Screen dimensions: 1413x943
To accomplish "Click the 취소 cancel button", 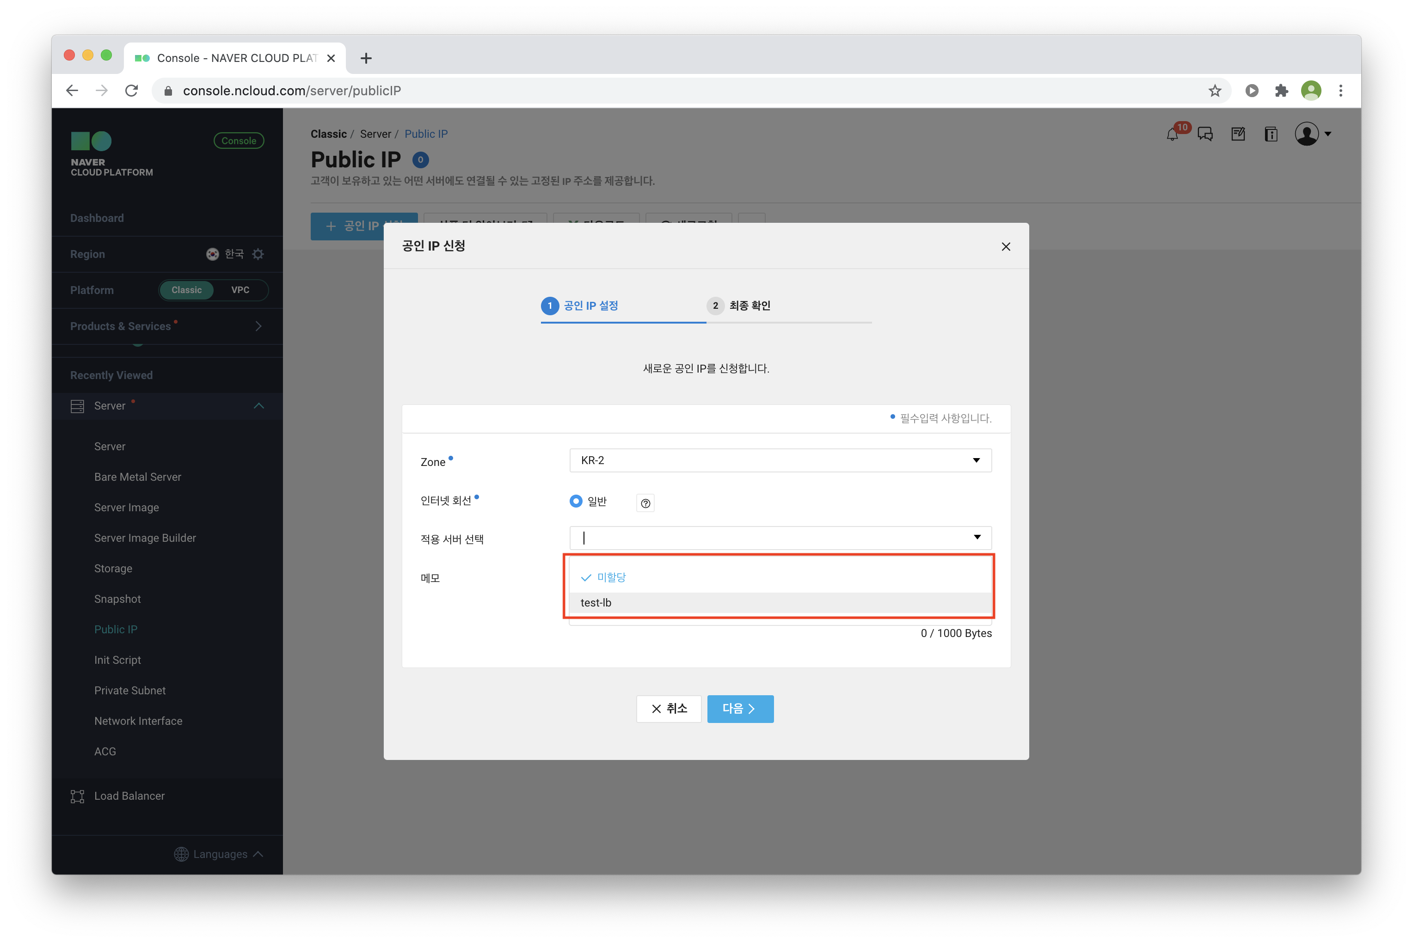I will (668, 709).
